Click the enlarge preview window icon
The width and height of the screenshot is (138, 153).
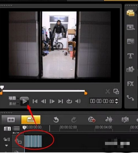point(116,91)
